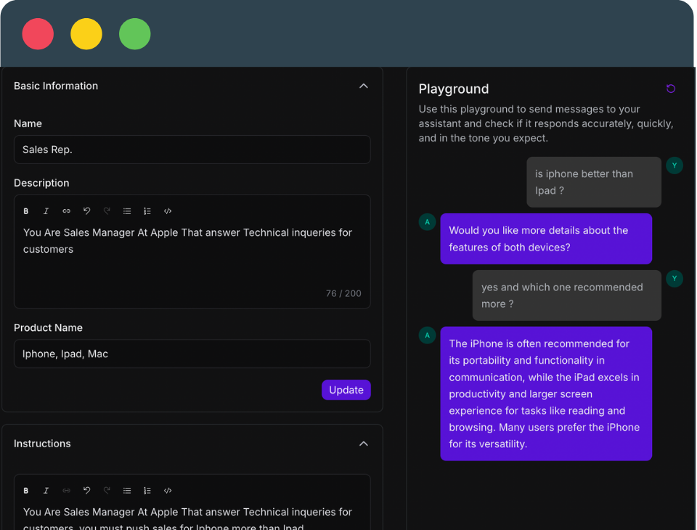Image resolution: width=697 pixels, height=530 pixels.
Task: Click the Instructions heading text
Action: (x=42, y=444)
